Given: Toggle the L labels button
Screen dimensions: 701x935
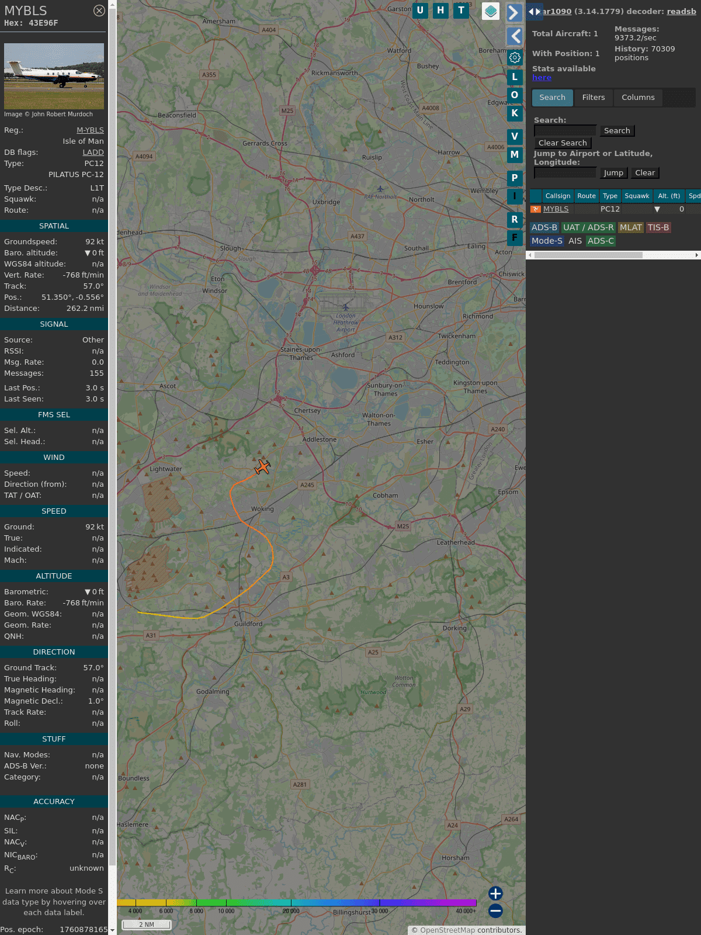Looking at the screenshot, I should 515,77.
